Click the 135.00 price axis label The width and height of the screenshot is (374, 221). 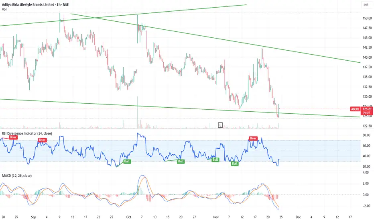367,77
